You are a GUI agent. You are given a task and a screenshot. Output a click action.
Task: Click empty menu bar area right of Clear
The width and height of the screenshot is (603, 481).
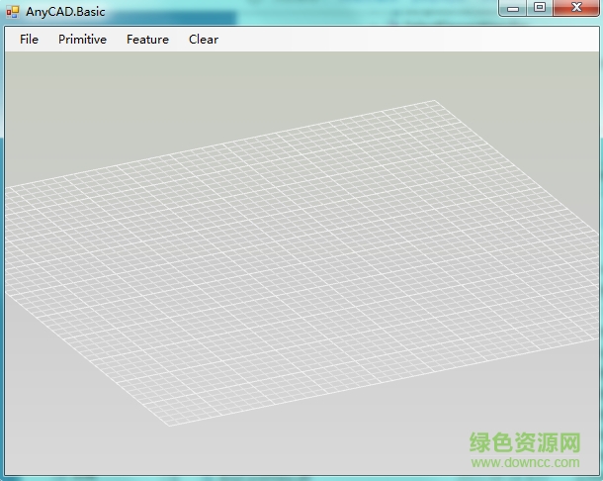pos(395,40)
